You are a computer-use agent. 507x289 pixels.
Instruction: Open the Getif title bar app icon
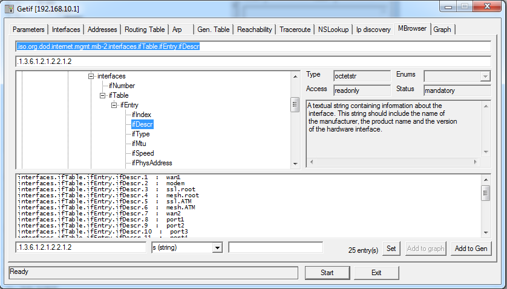(x=9, y=8)
